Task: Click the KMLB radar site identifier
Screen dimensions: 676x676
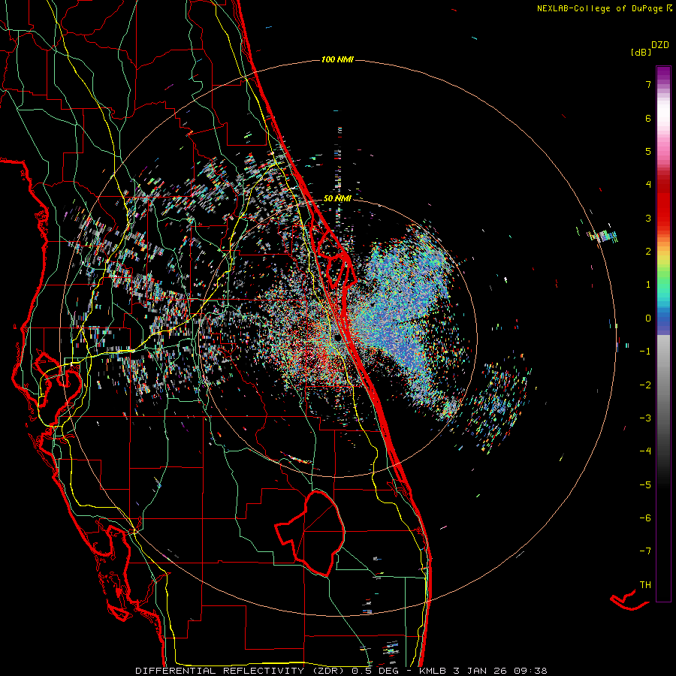Action: click(433, 671)
